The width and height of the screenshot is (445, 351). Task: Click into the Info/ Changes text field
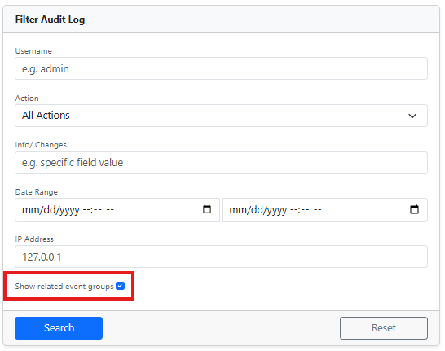pyautogui.click(x=221, y=163)
